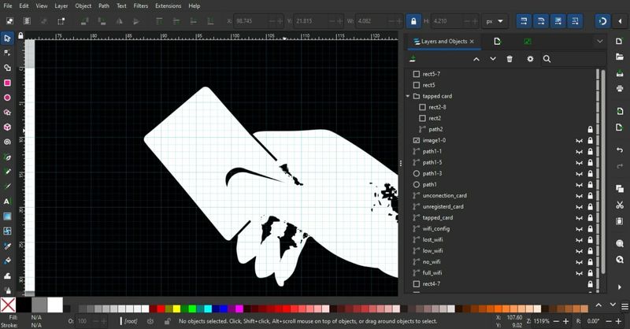Viewport: 630px width, 329px height.
Task: Pick the white fill swatch
Action: (55, 305)
